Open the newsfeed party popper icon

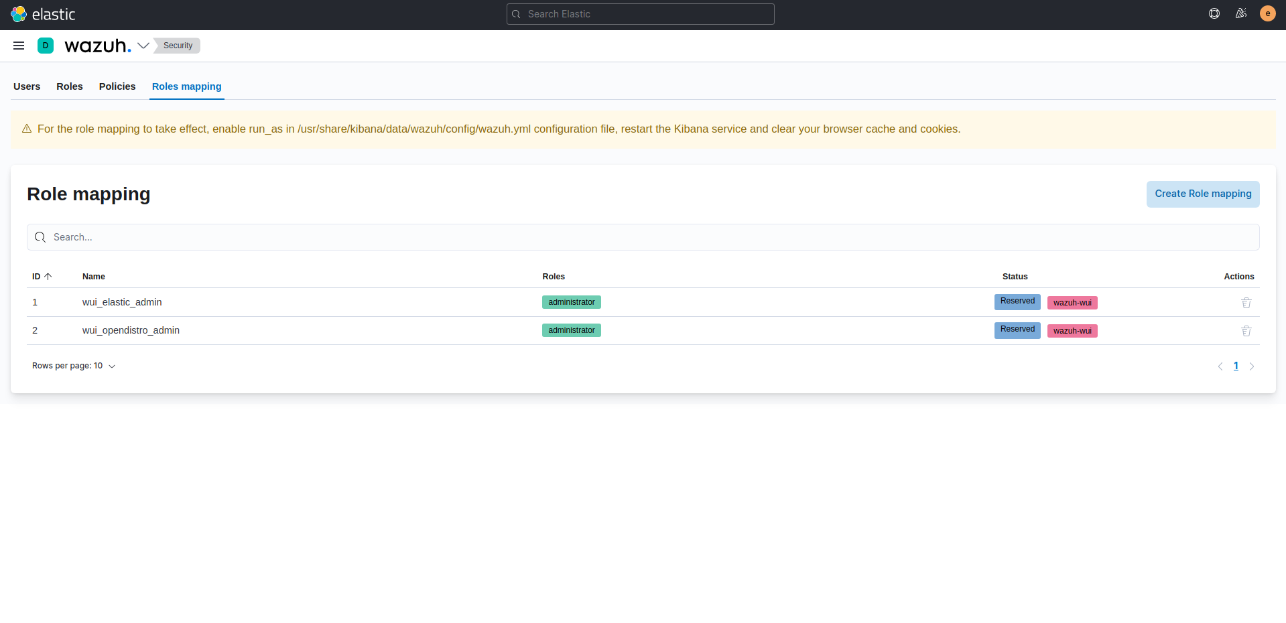point(1241,13)
